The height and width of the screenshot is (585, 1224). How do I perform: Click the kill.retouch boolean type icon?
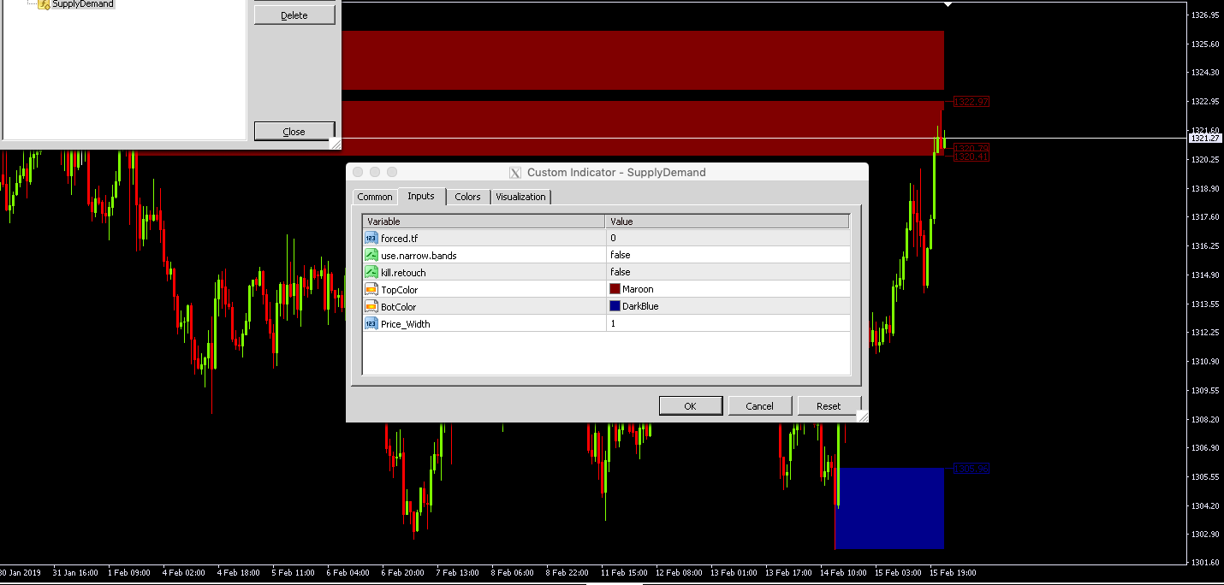coord(371,272)
